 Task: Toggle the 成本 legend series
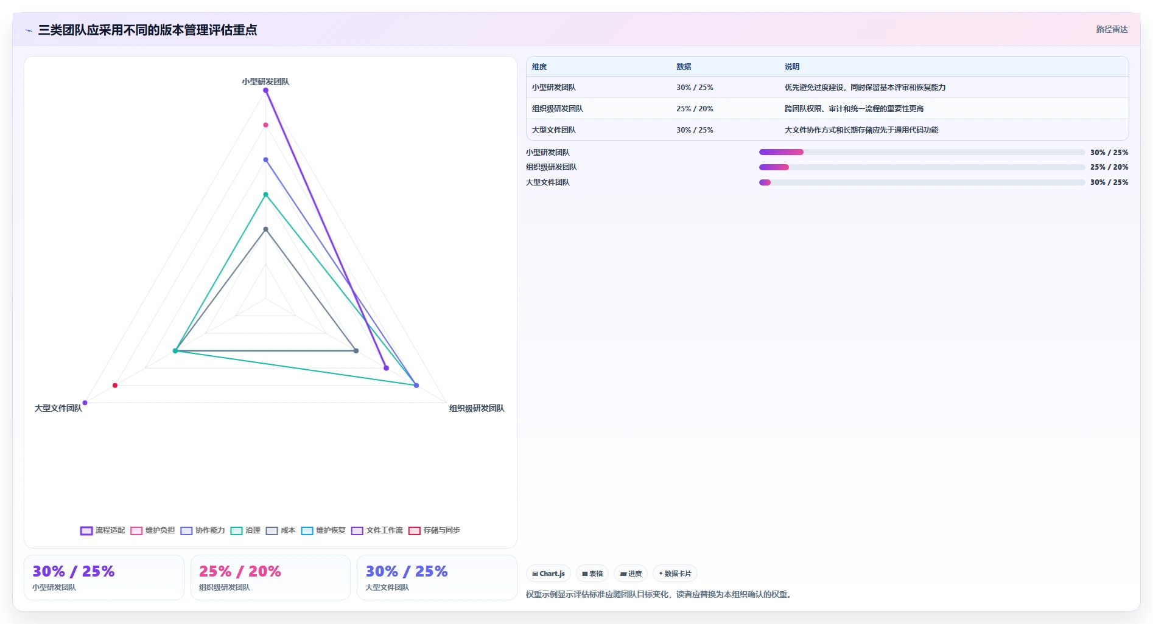pyautogui.click(x=281, y=530)
